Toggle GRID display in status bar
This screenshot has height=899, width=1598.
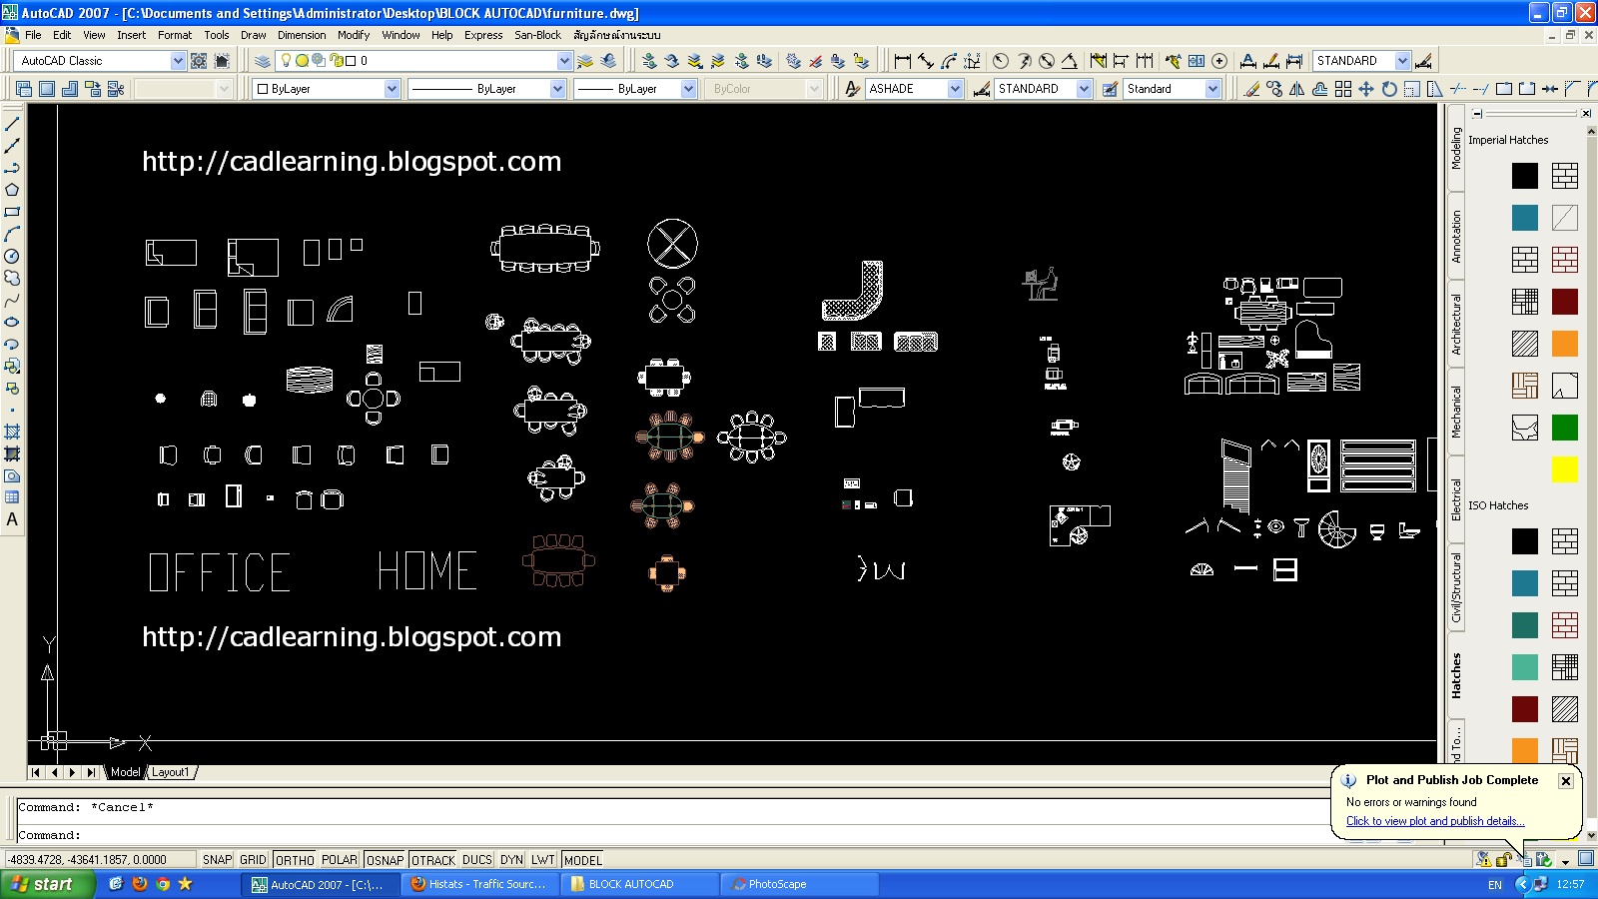tap(253, 860)
